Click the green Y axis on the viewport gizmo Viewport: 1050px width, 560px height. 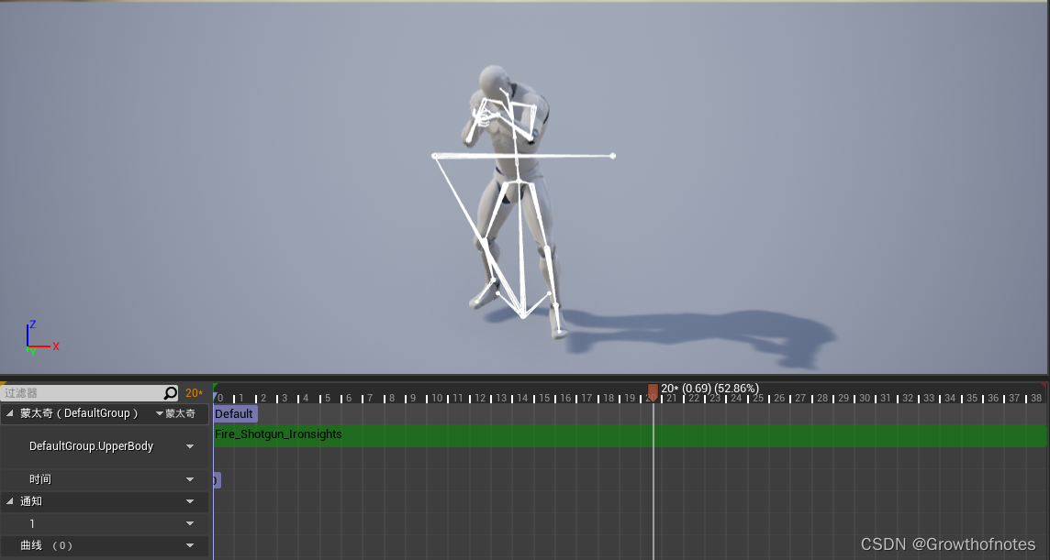(29, 352)
